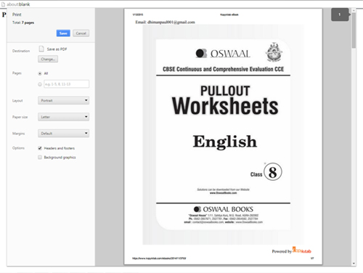Open the Paper size Letter dropdown
Screen dimensions: 363x273
[63, 117]
